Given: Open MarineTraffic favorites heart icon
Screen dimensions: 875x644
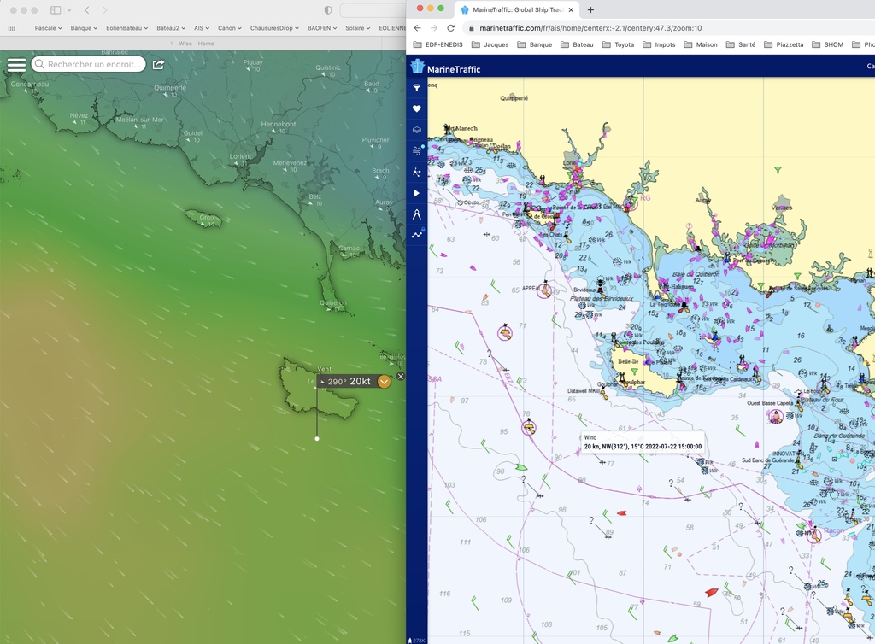Looking at the screenshot, I should (x=416, y=108).
